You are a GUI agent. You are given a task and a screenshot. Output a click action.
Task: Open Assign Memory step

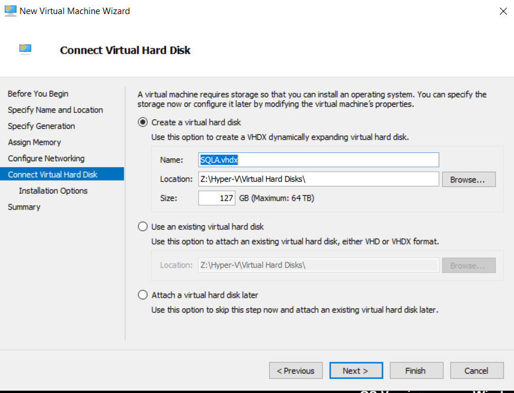click(x=34, y=142)
